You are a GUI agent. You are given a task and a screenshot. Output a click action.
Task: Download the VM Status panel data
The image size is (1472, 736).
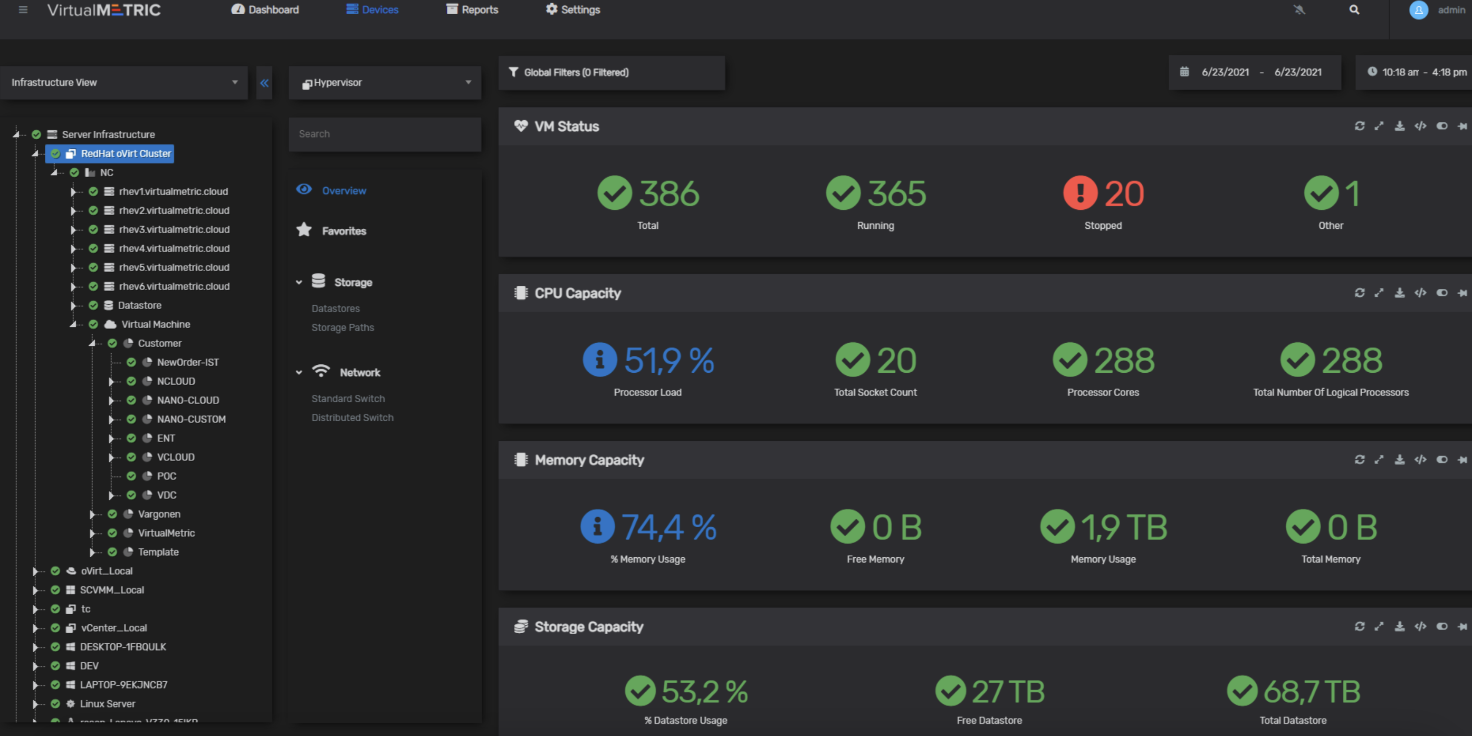click(1399, 126)
